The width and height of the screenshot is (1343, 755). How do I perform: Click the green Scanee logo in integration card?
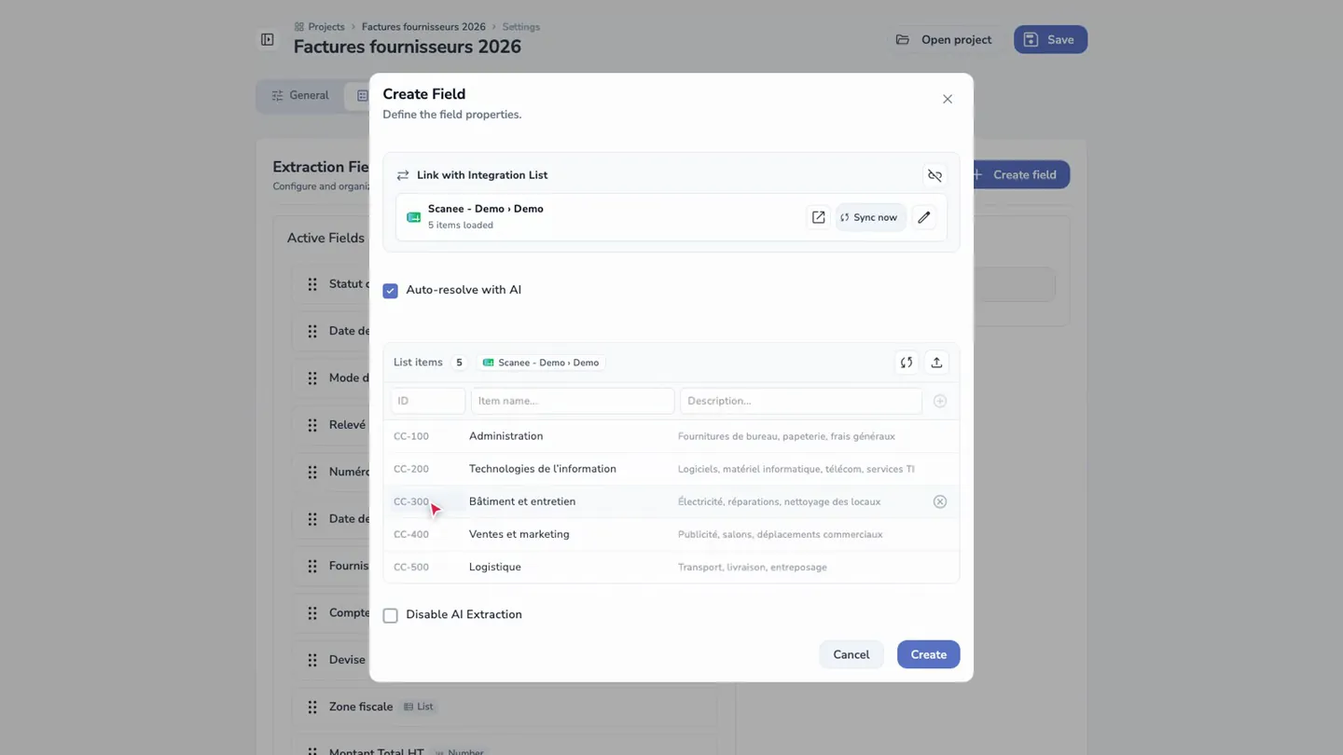pyautogui.click(x=414, y=217)
